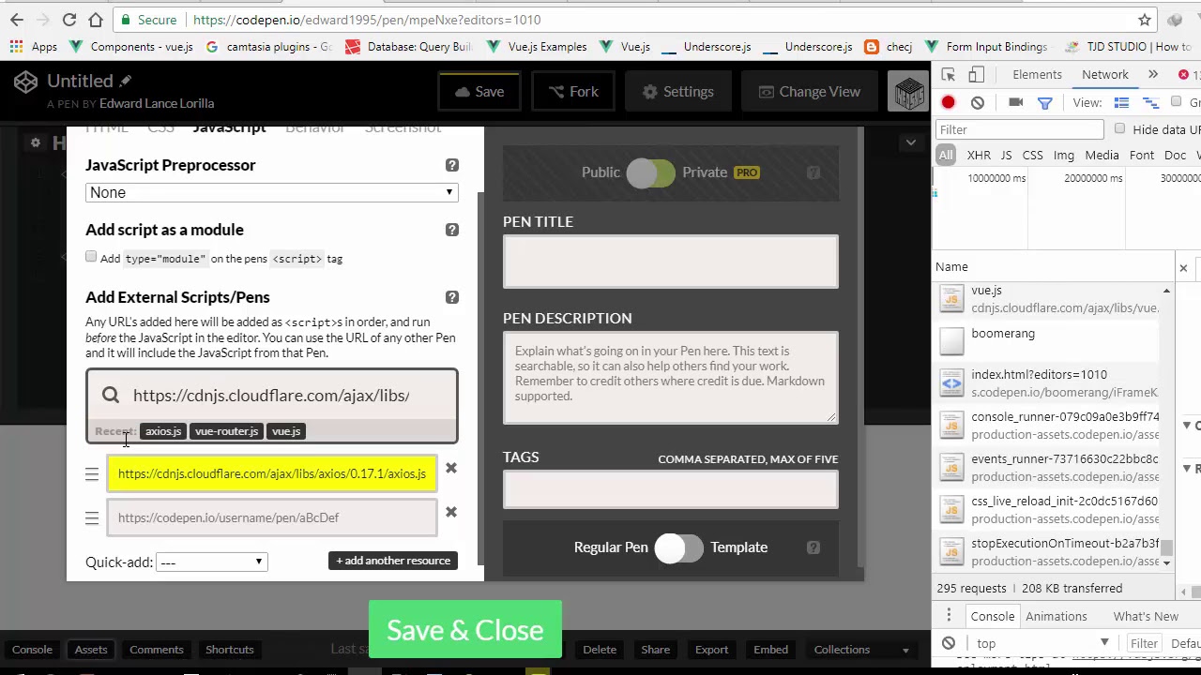Viewport: 1201px width, 675px height.
Task: Toggle DevTools device toolbar
Action: pyautogui.click(x=977, y=75)
